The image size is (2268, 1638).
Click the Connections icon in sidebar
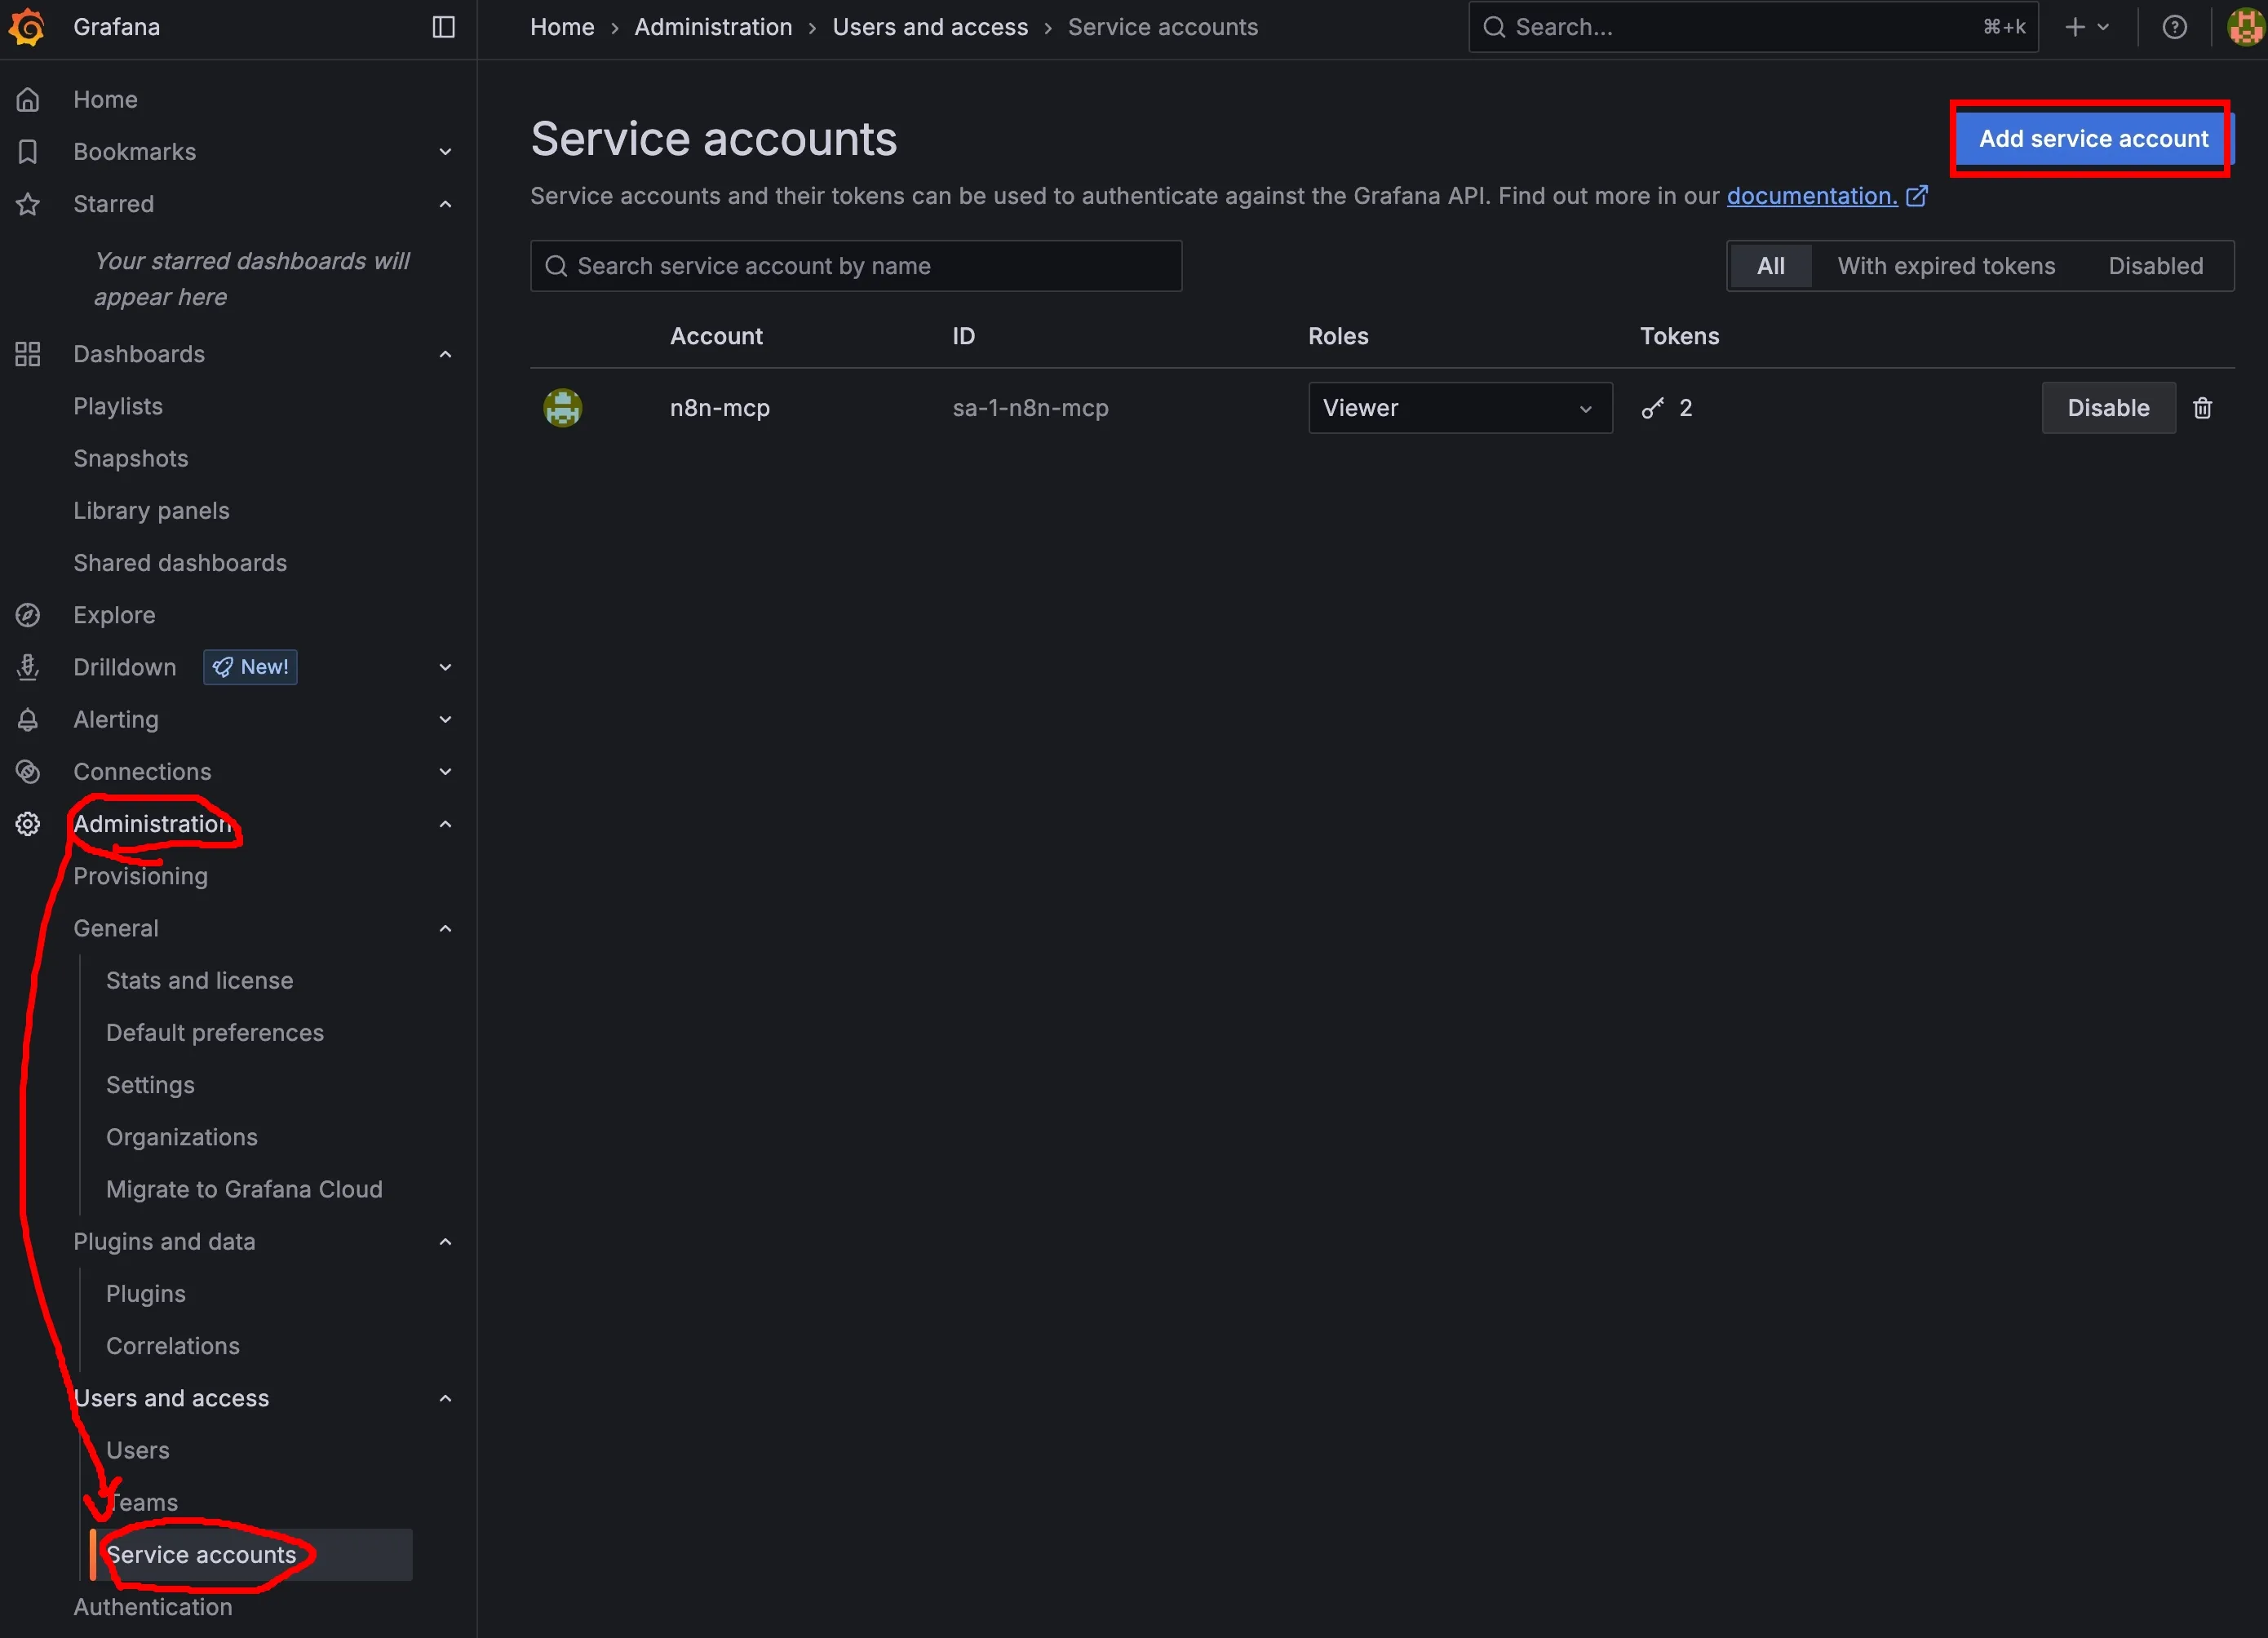pos(28,771)
